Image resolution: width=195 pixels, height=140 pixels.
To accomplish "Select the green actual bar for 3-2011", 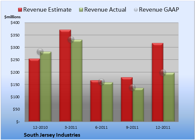I will pos(77,81).
